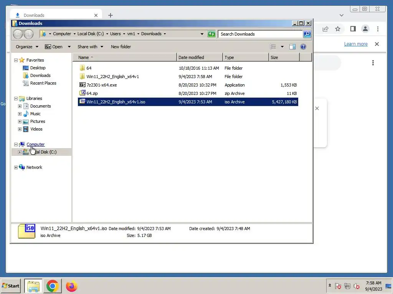Sort by Size column header
Viewport: 393px width, 294px height.
point(284,57)
